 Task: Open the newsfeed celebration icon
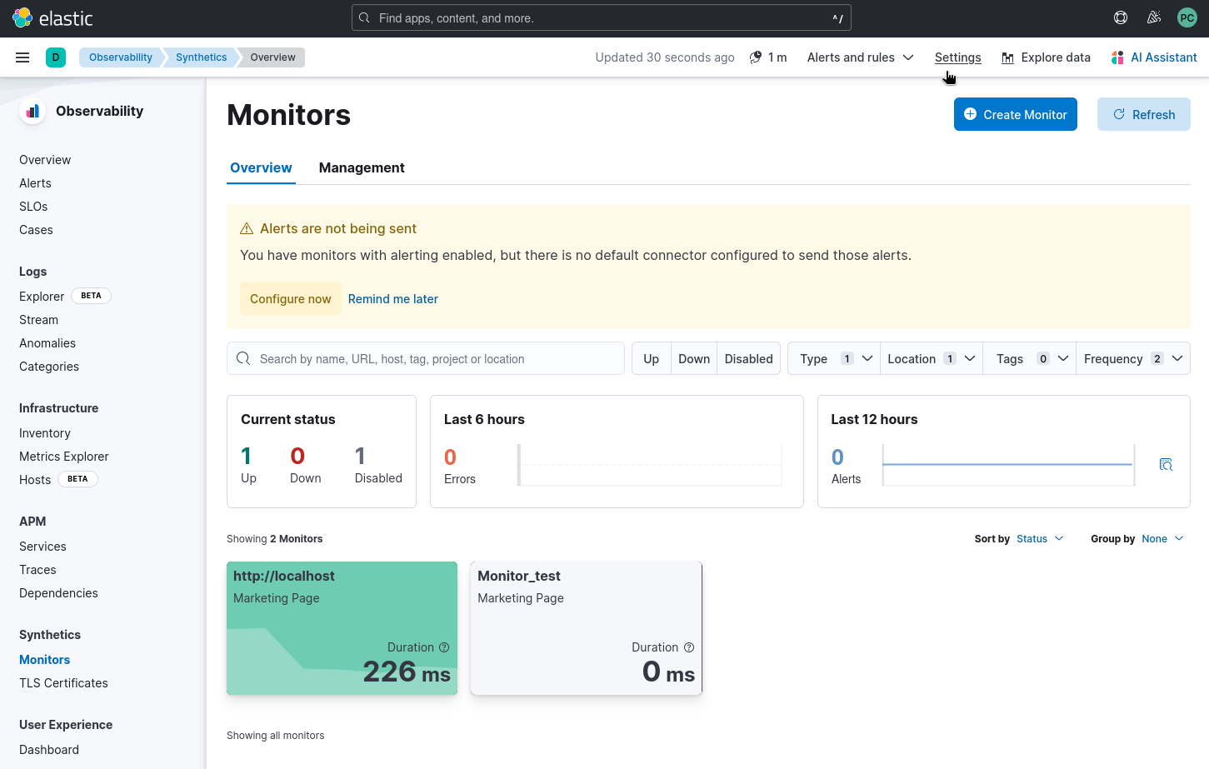click(x=1154, y=17)
